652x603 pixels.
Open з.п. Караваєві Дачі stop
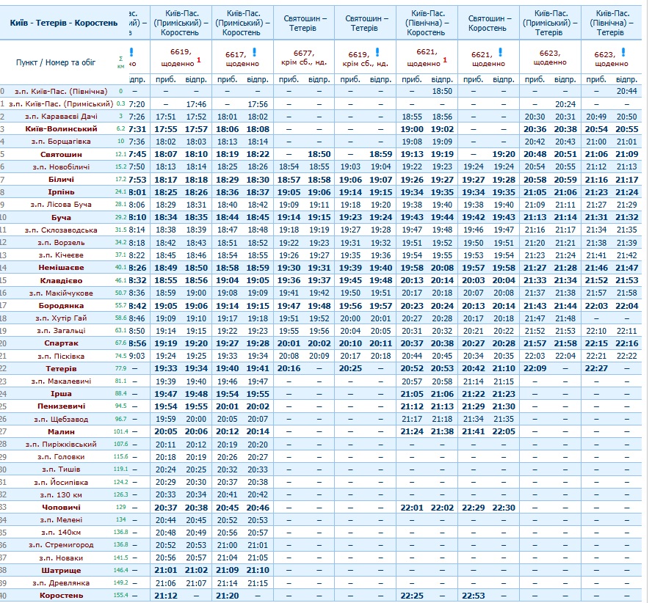pos(60,117)
